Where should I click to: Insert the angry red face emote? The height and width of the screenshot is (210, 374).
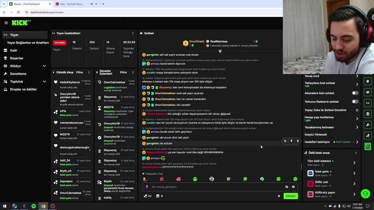pyautogui.click(x=162, y=179)
